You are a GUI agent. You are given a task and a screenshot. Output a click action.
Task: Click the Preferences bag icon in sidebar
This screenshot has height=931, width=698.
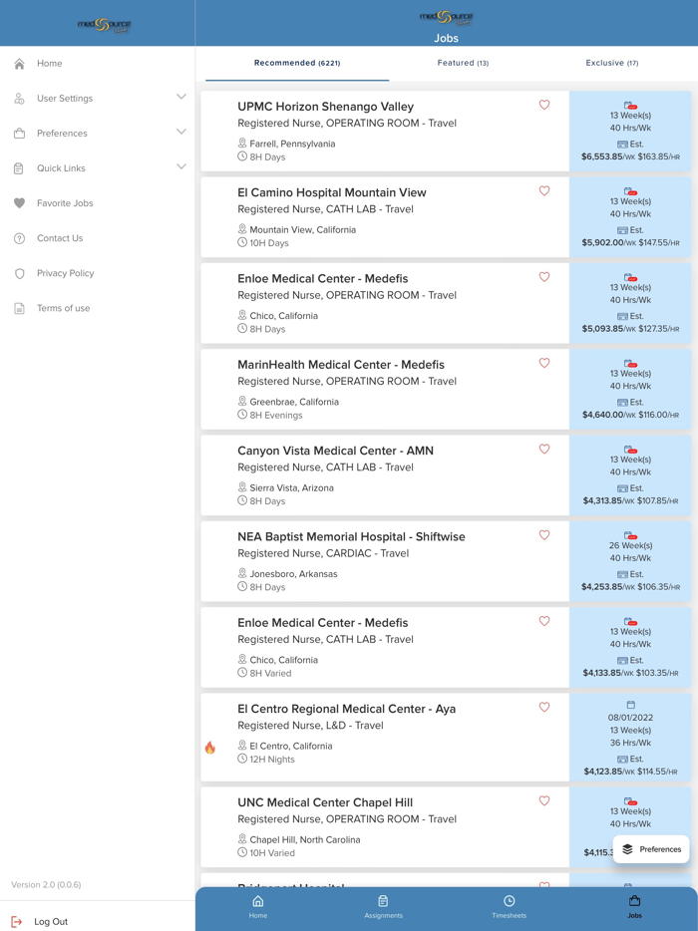coord(20,134)
